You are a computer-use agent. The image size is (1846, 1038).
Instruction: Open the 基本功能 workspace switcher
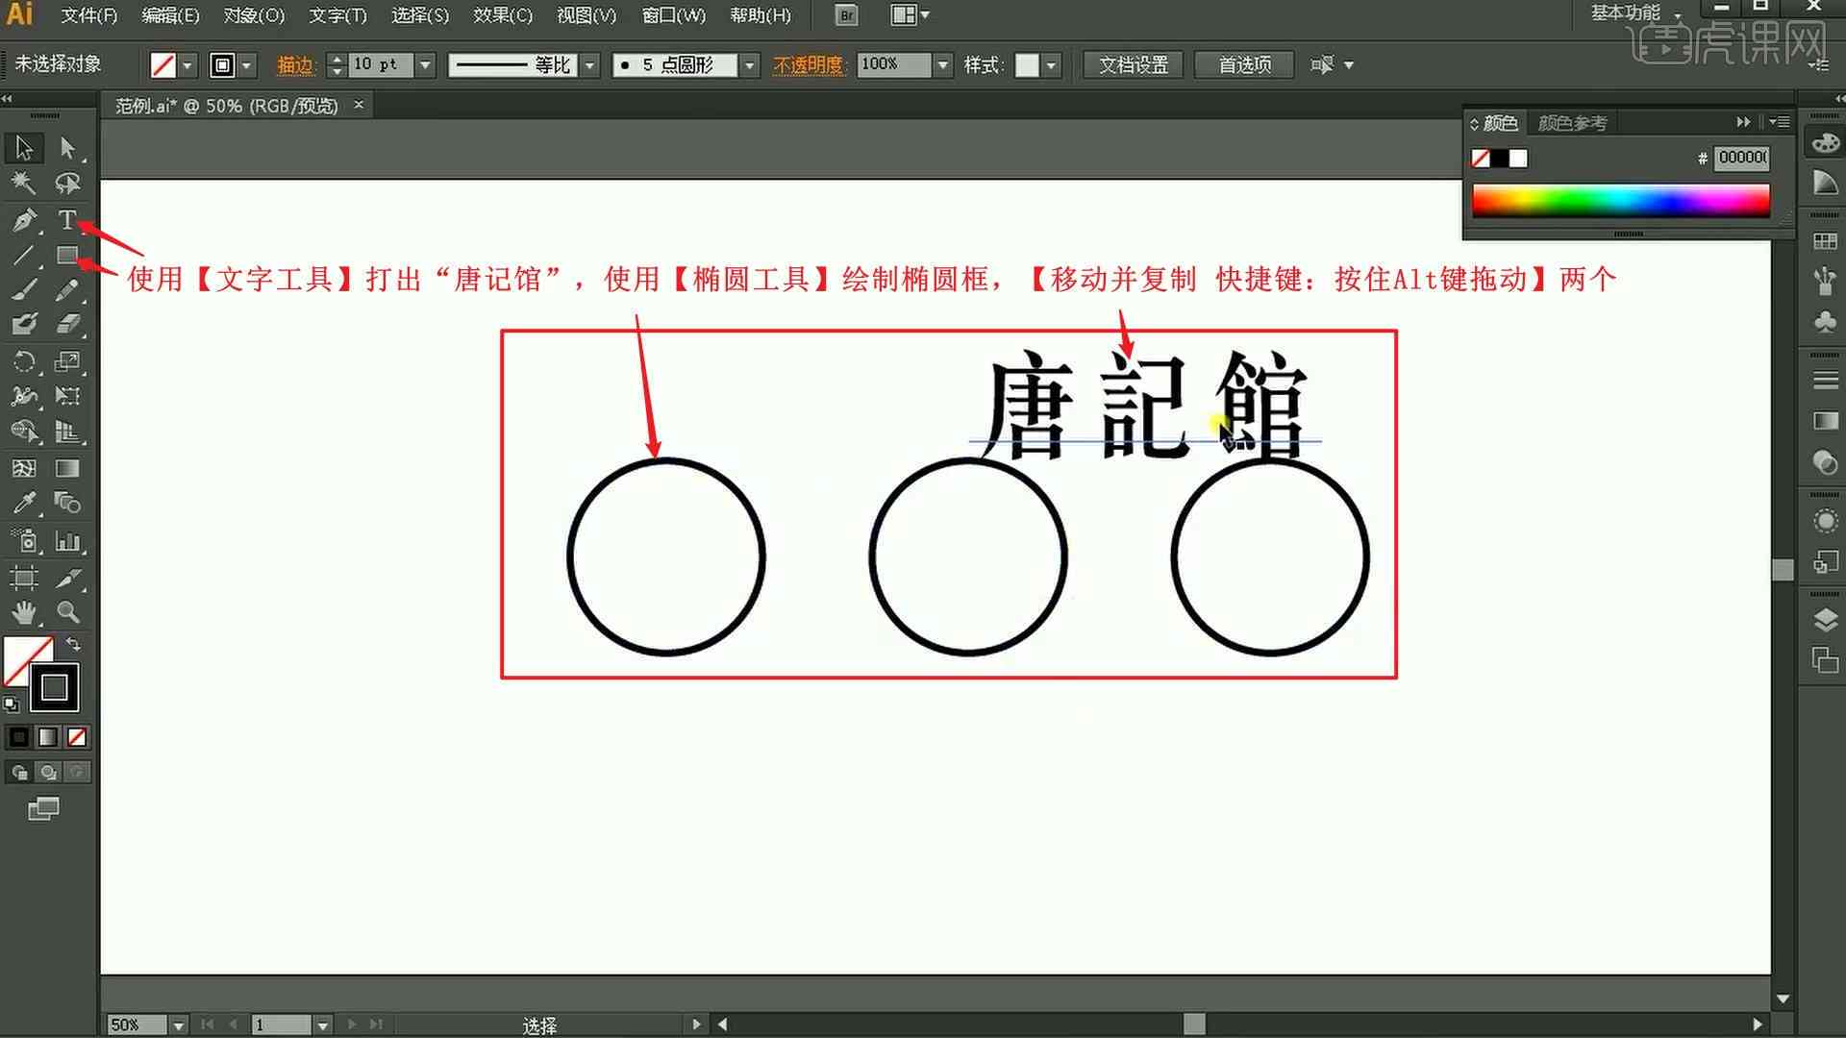tap(1635, 13)
